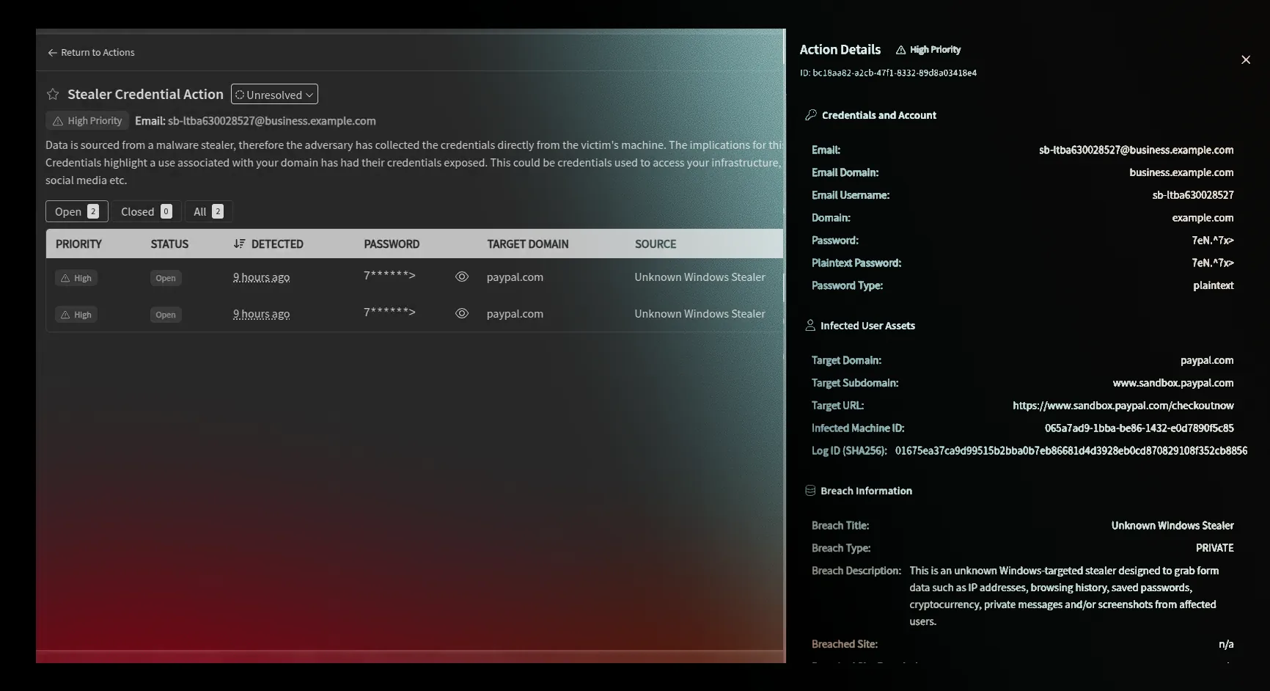Image resolution: width=1270 pixels, height=691 pixels.
Task: Click the Infected User Assets user icon
Action: click(810, 326)
